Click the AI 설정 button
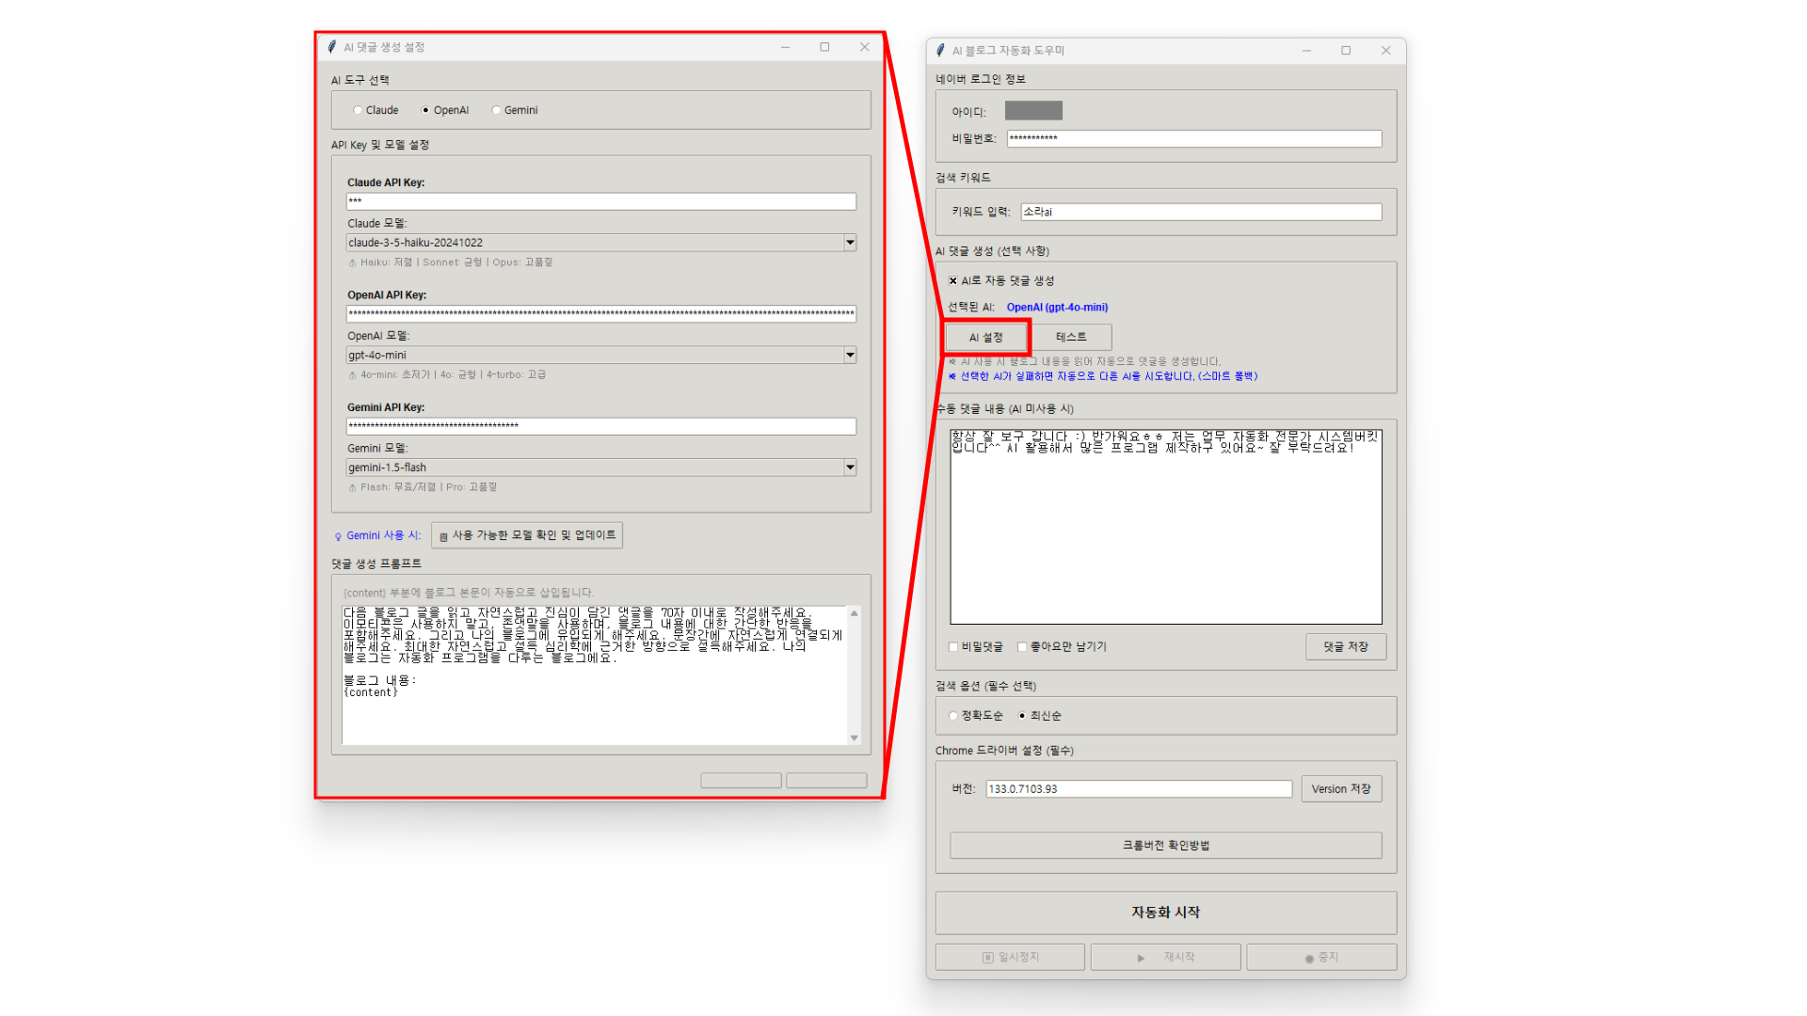The height and width of the screenshot is (1016, 1807). [985, 337]
